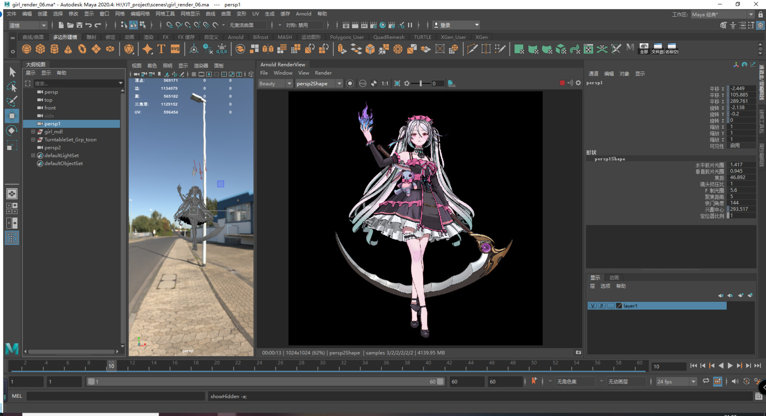
Task: Play the timeline forwards
Action: 730,366
